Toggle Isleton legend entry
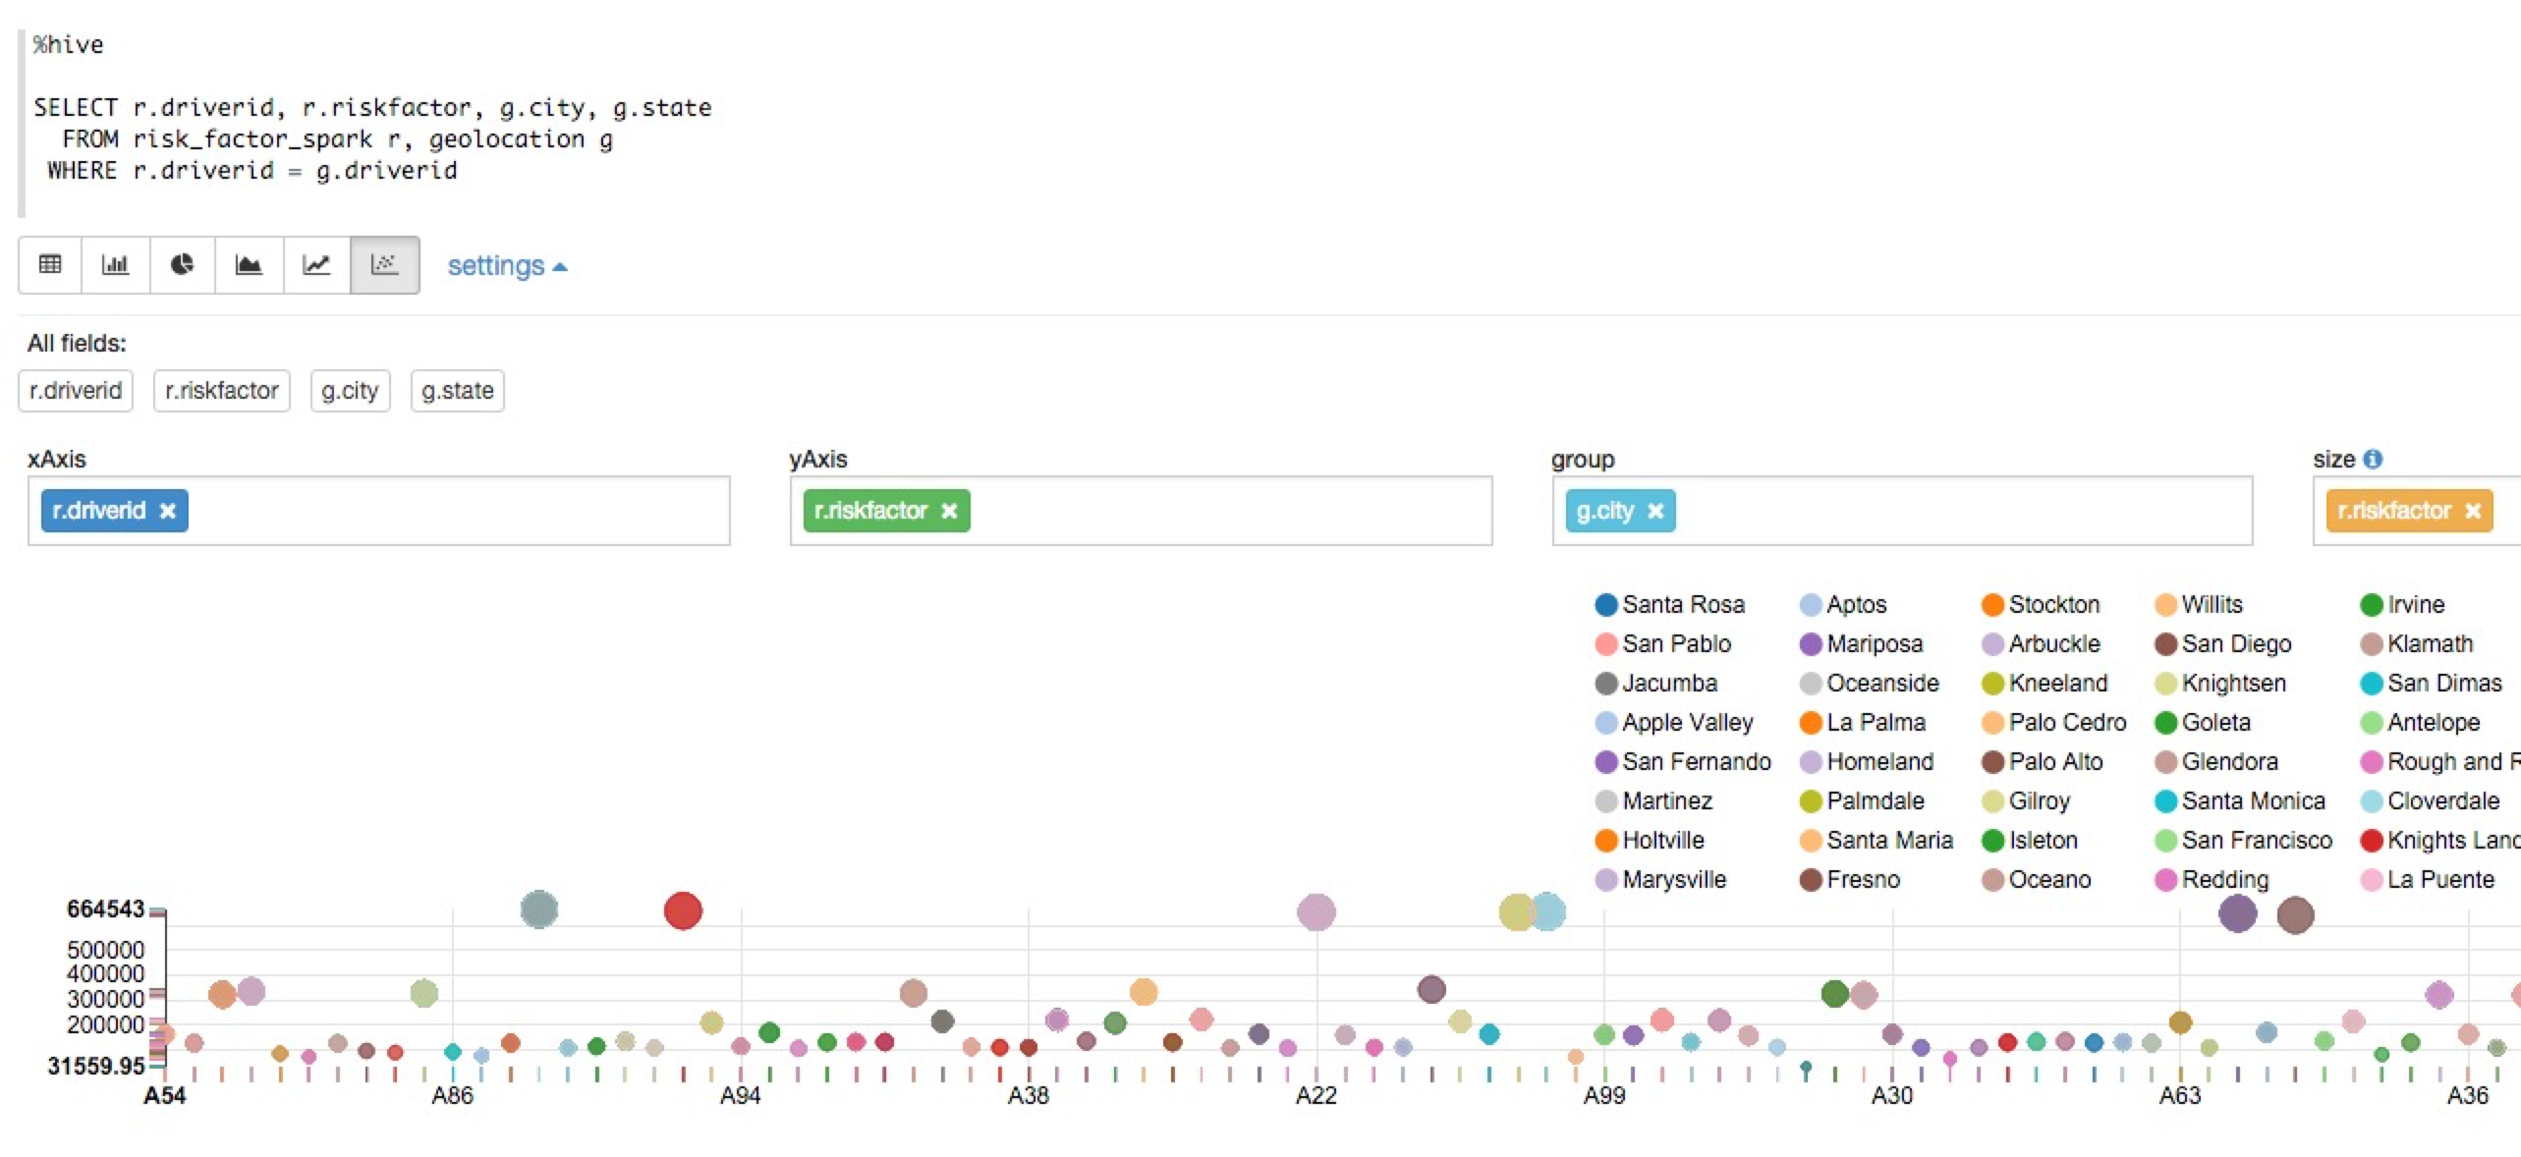Screen dimensions: 2521x1157 [x=2031, y=840]
